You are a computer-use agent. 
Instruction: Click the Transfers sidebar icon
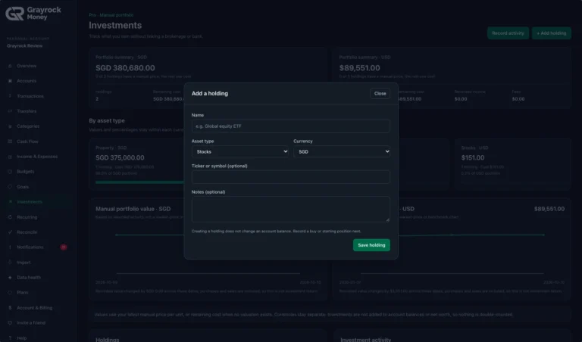(x=10, y=111)
